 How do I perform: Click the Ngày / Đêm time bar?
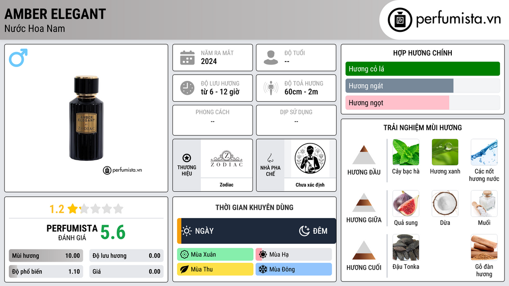click(256, 231)
